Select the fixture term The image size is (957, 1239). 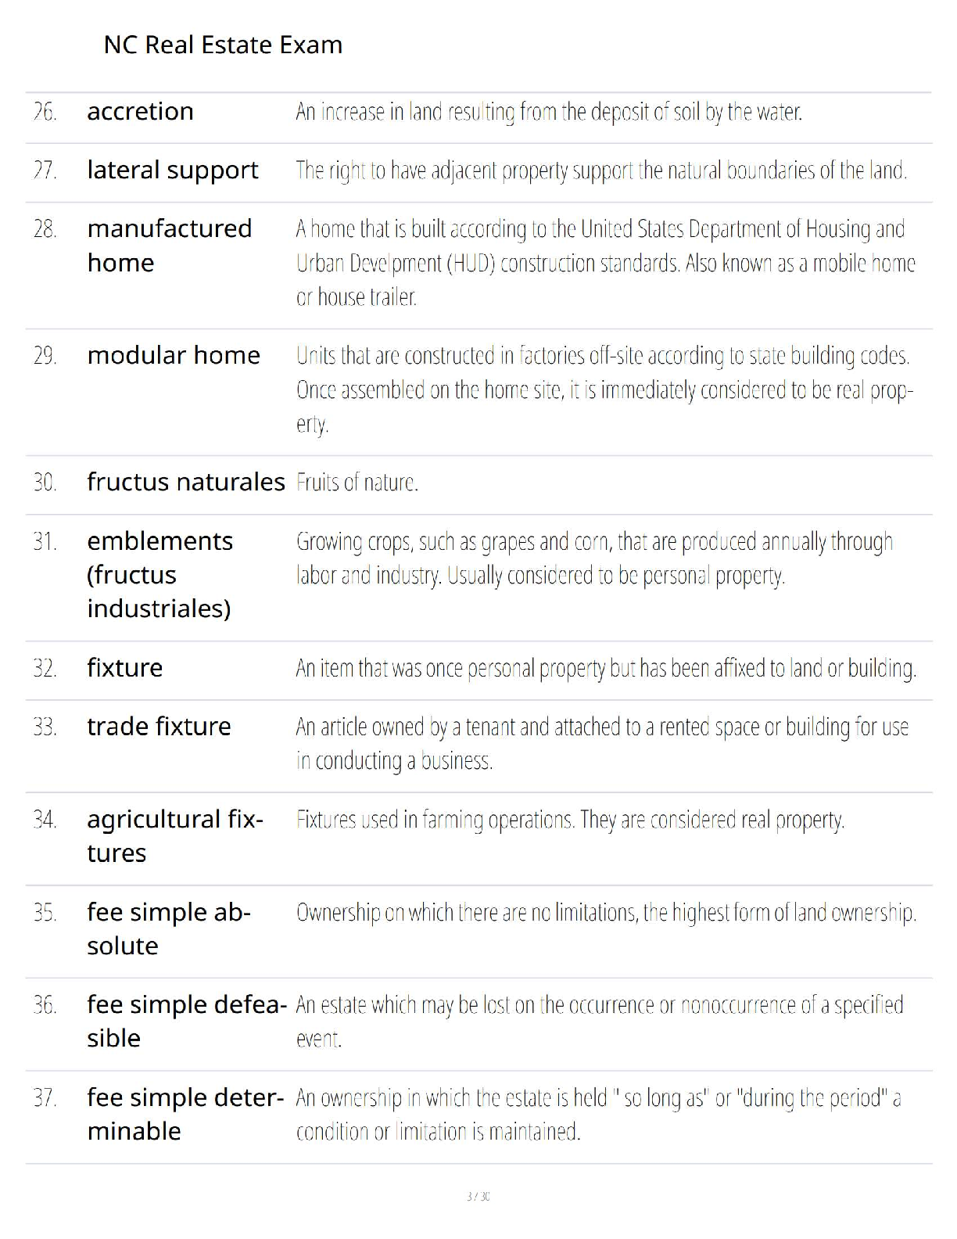pos(125,667)
